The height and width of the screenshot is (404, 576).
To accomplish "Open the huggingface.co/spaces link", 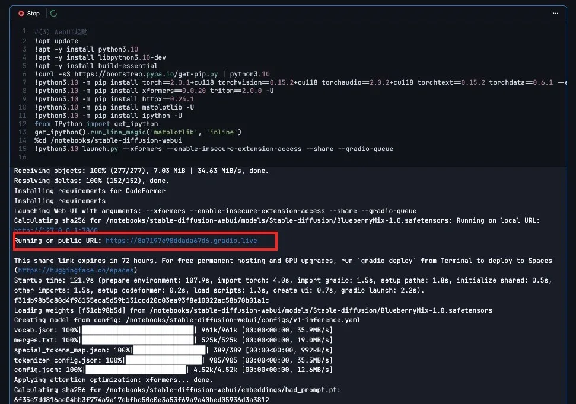I will tap(76, 270).
